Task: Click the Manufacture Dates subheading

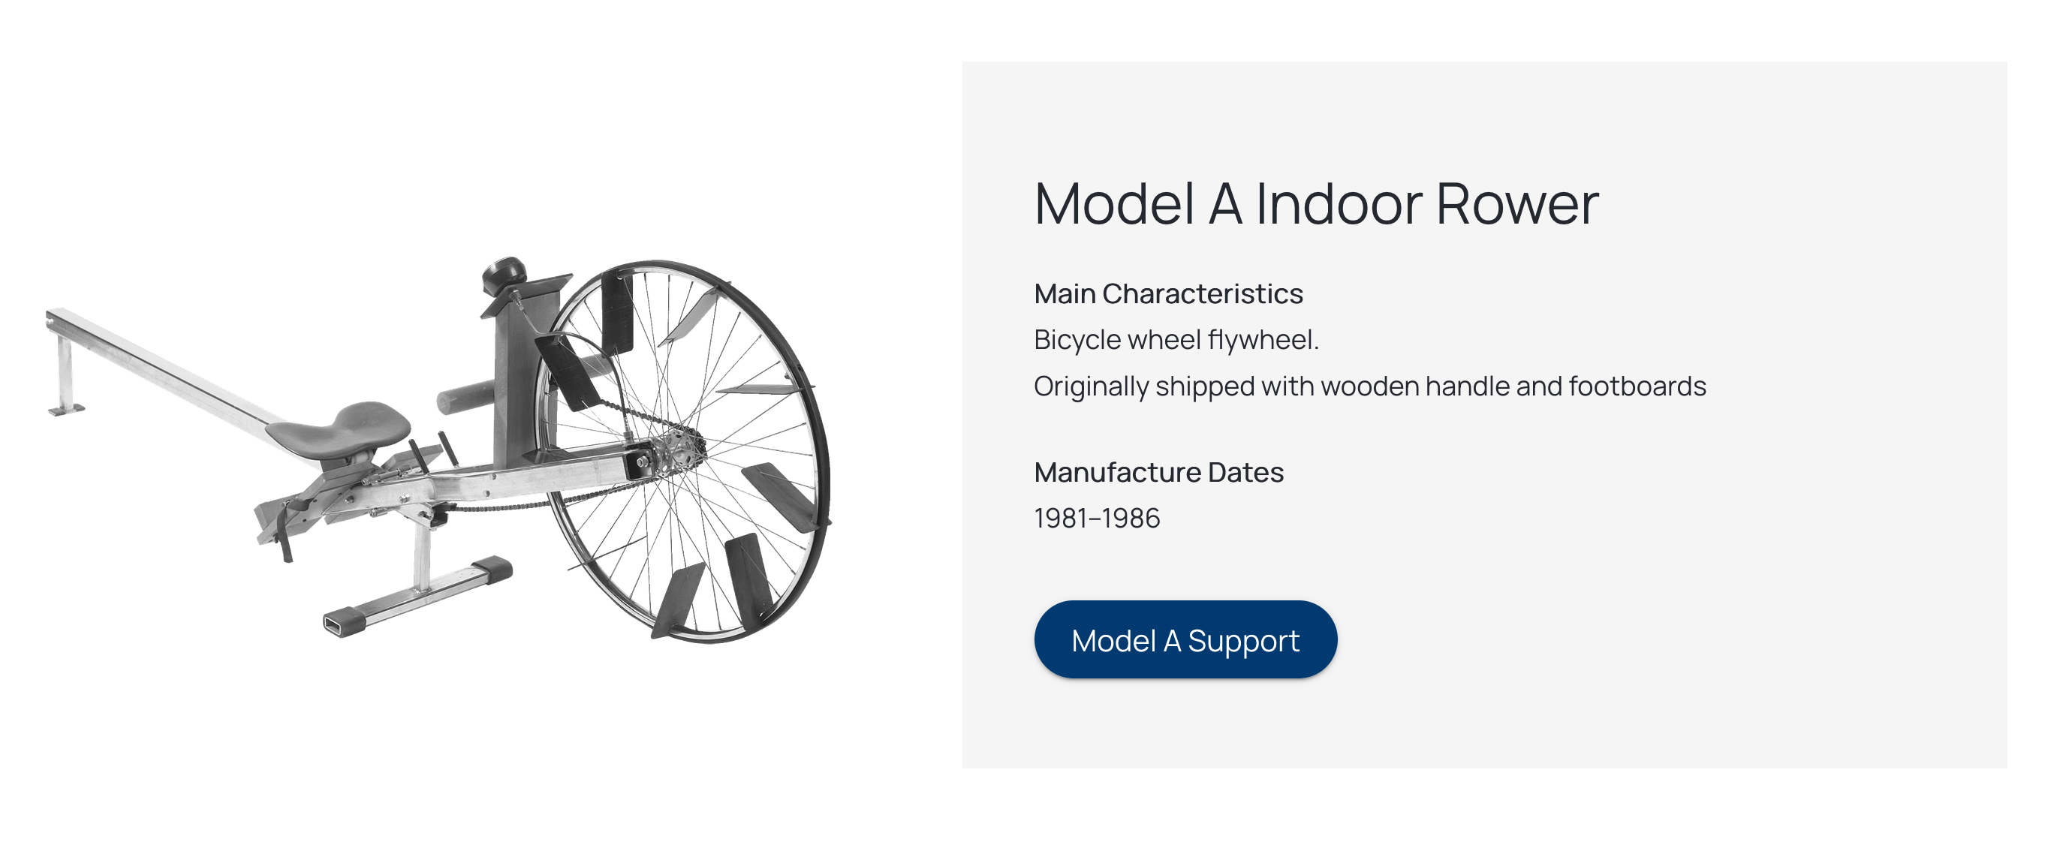Action: (1158, 472)
